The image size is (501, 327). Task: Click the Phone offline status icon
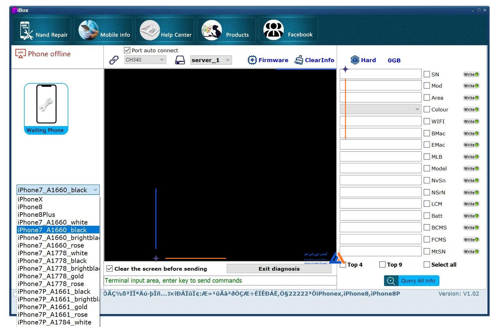click(21, 54)
